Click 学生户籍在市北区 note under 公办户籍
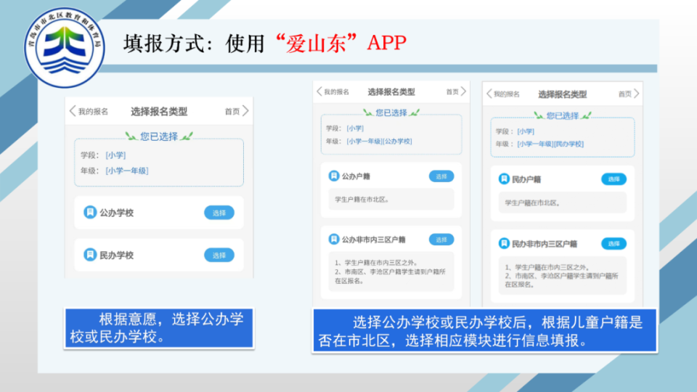This screenshot has height=392, width=697. pyautogui.click(x=391, y=200)
